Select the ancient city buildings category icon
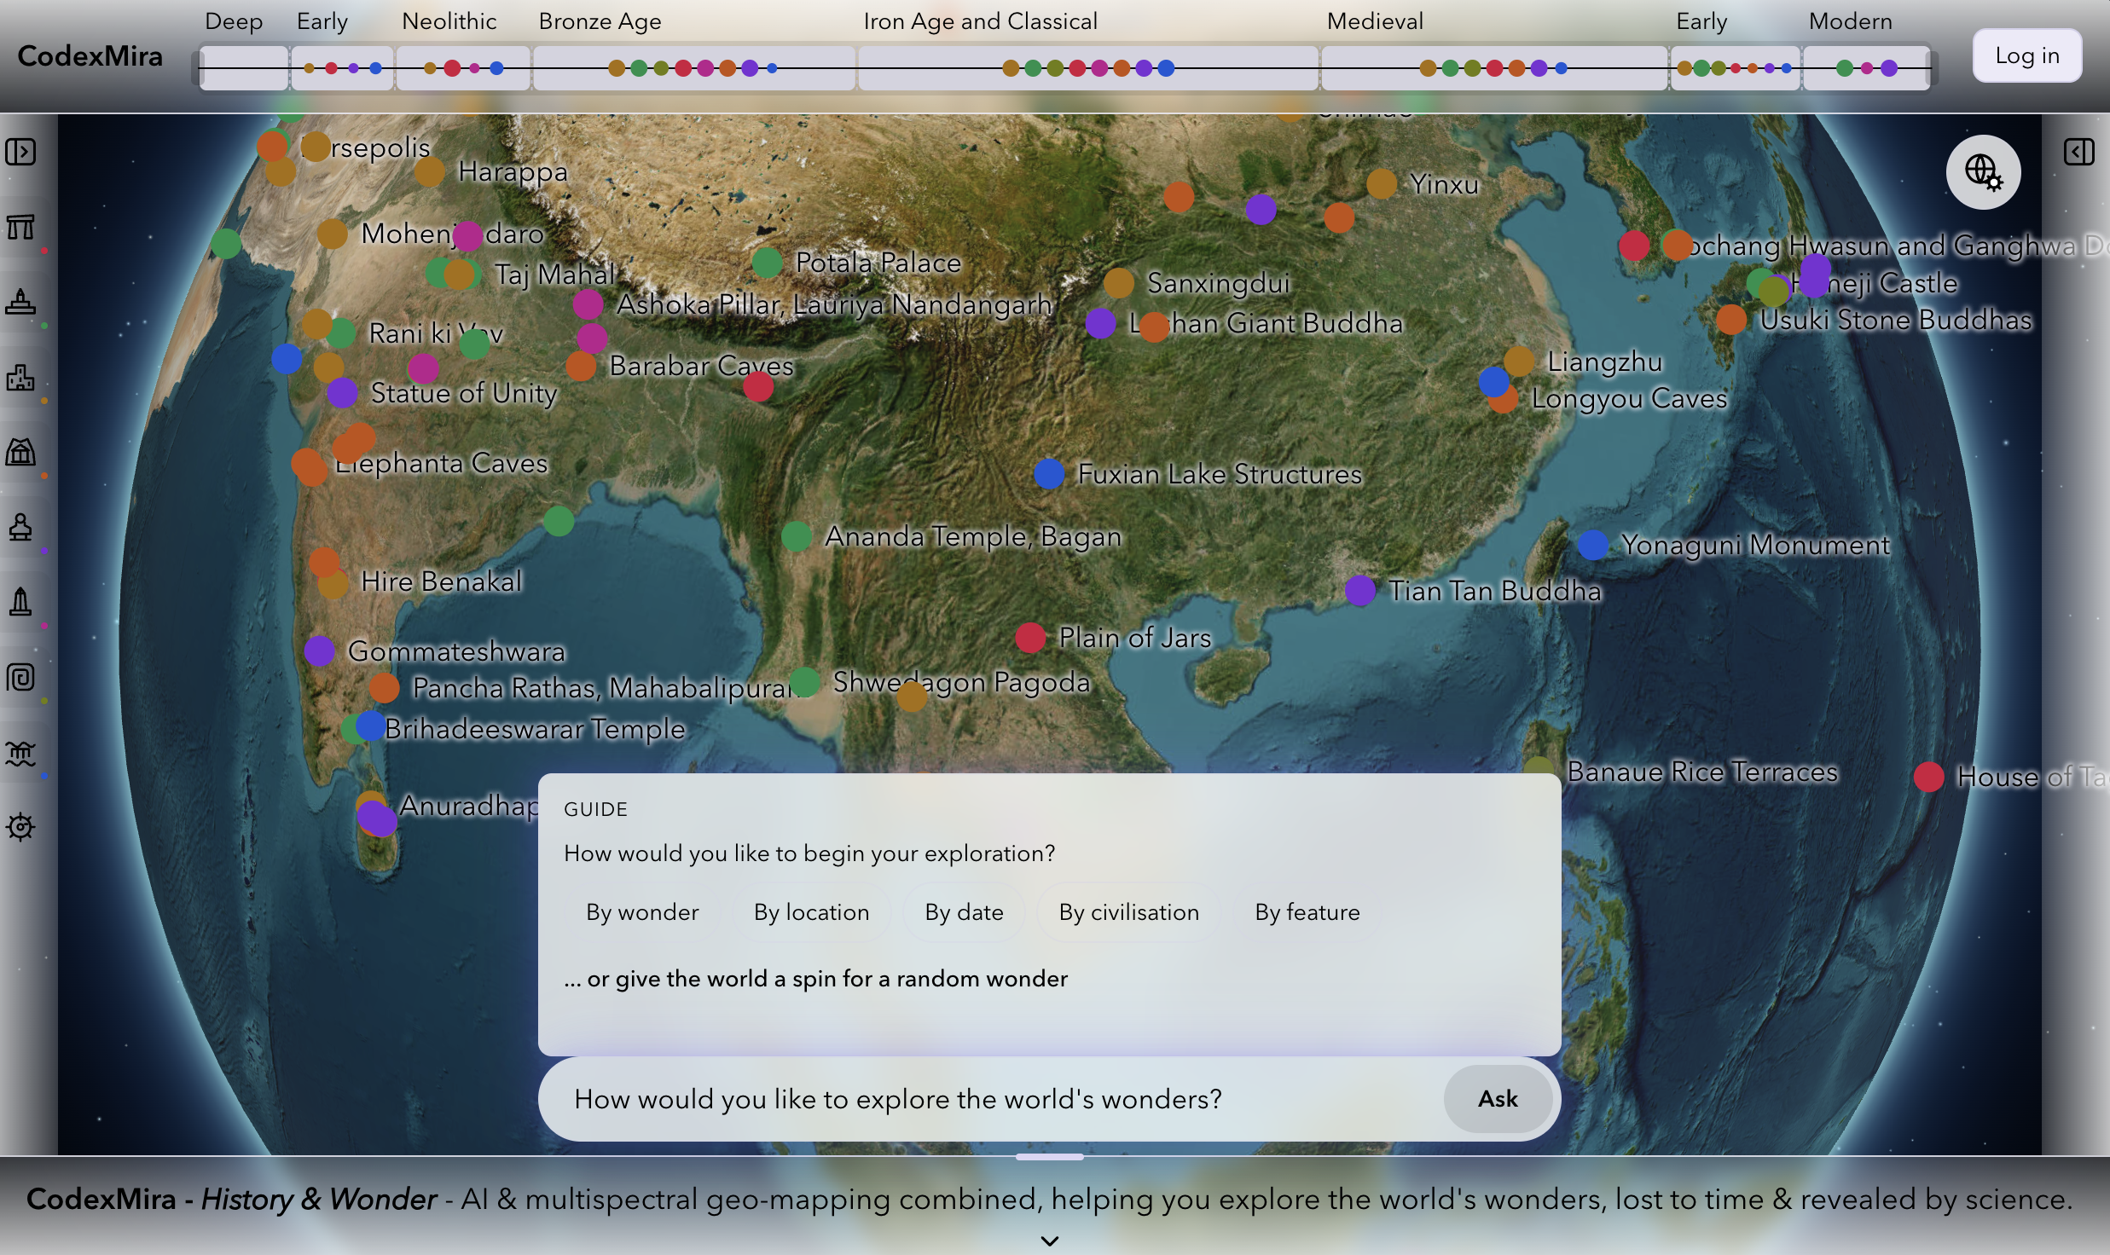This screenshot has height=1255, width=2110. 20,377
